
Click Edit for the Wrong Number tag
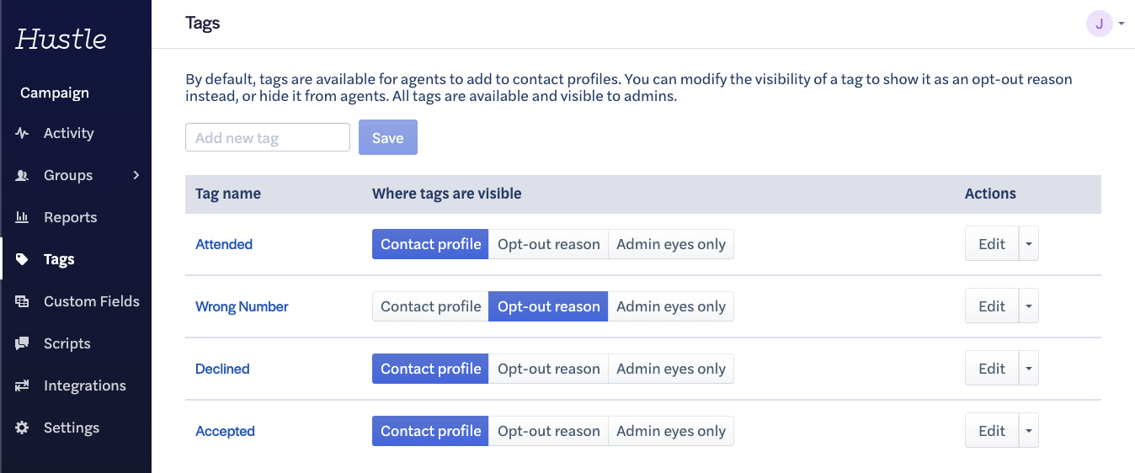pos(991,306)
